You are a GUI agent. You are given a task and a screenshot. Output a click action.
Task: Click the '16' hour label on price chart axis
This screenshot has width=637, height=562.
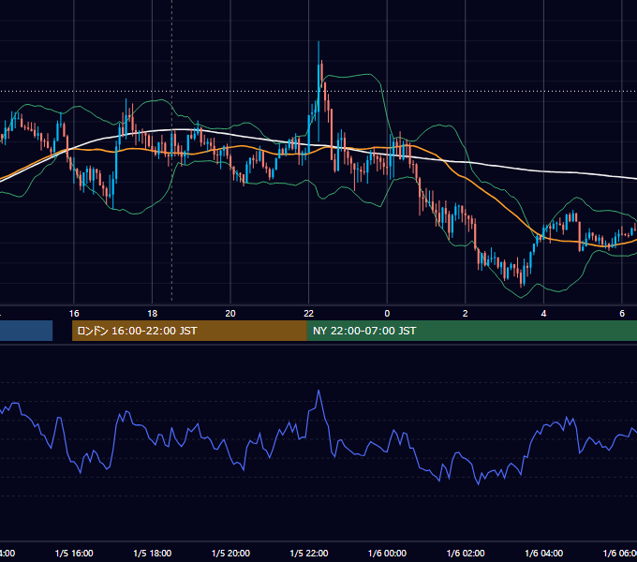[74, 314]
